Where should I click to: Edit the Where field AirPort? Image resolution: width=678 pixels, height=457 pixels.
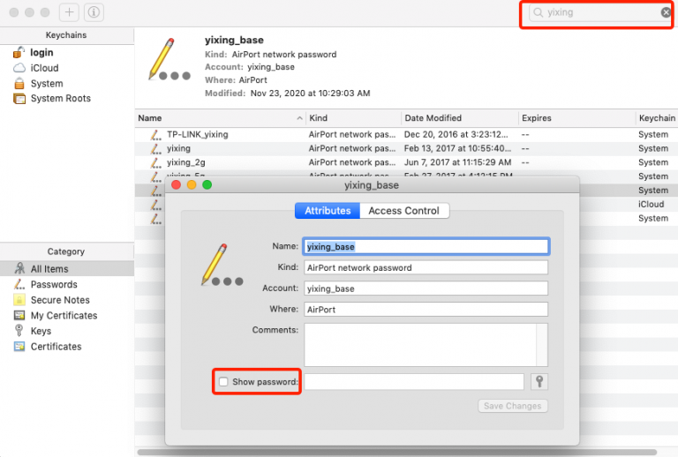point(426,310)
